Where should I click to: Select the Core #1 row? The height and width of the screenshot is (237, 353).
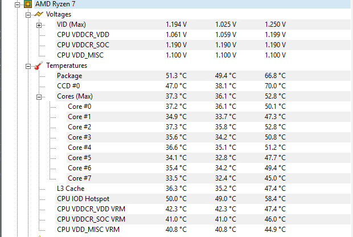[x=209, y=117]
